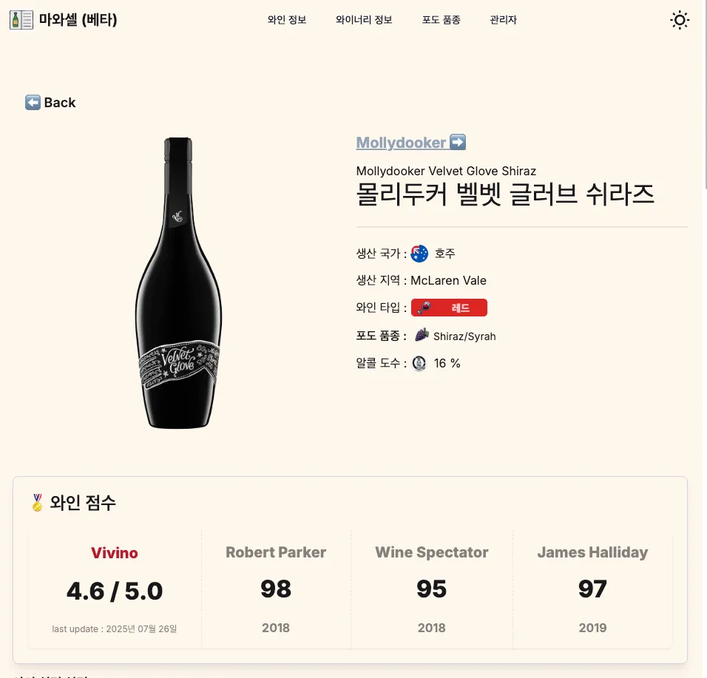Image resolution: width=707 pixels, height=678 pixels.
Task: Open the 와이너리 정보 menu
Action: click(x=364, y=20)
